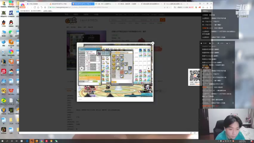Click the orange G site logo
254x143 pixels.
coord(71,20)
